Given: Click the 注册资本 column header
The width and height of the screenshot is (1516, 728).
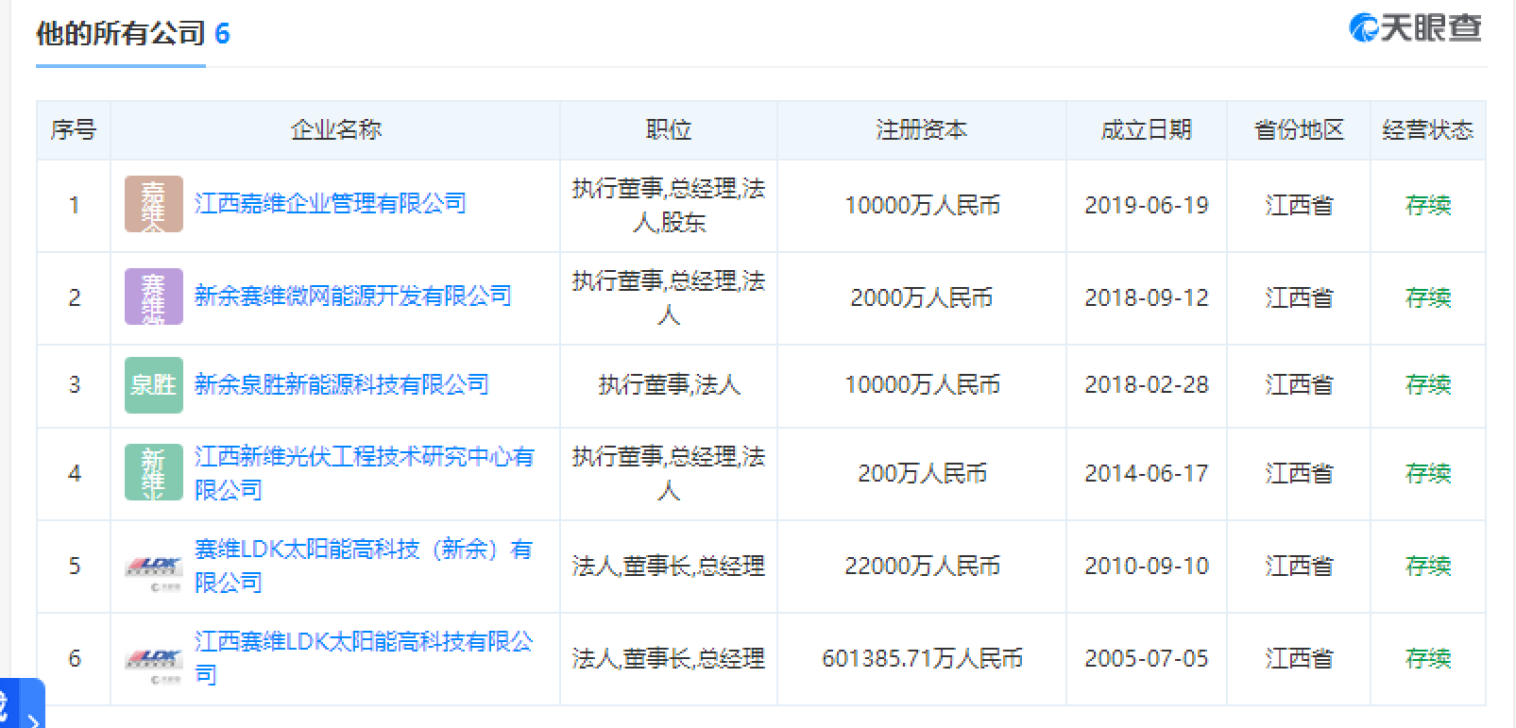Looking at the screenshot, I should (921, 130).
